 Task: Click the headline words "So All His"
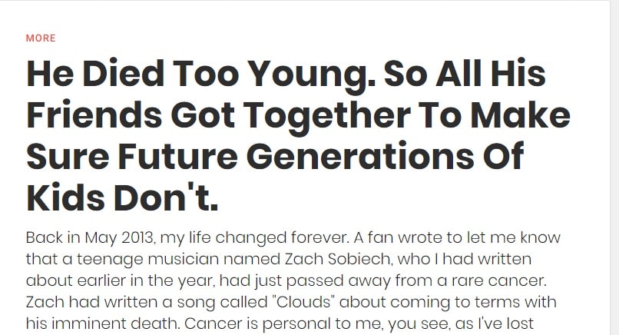464,75
